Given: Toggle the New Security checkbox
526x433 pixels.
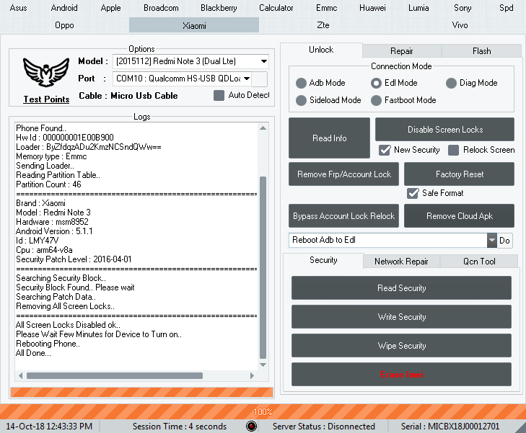Looking at the screenshot, I should (x=385, y=150).
